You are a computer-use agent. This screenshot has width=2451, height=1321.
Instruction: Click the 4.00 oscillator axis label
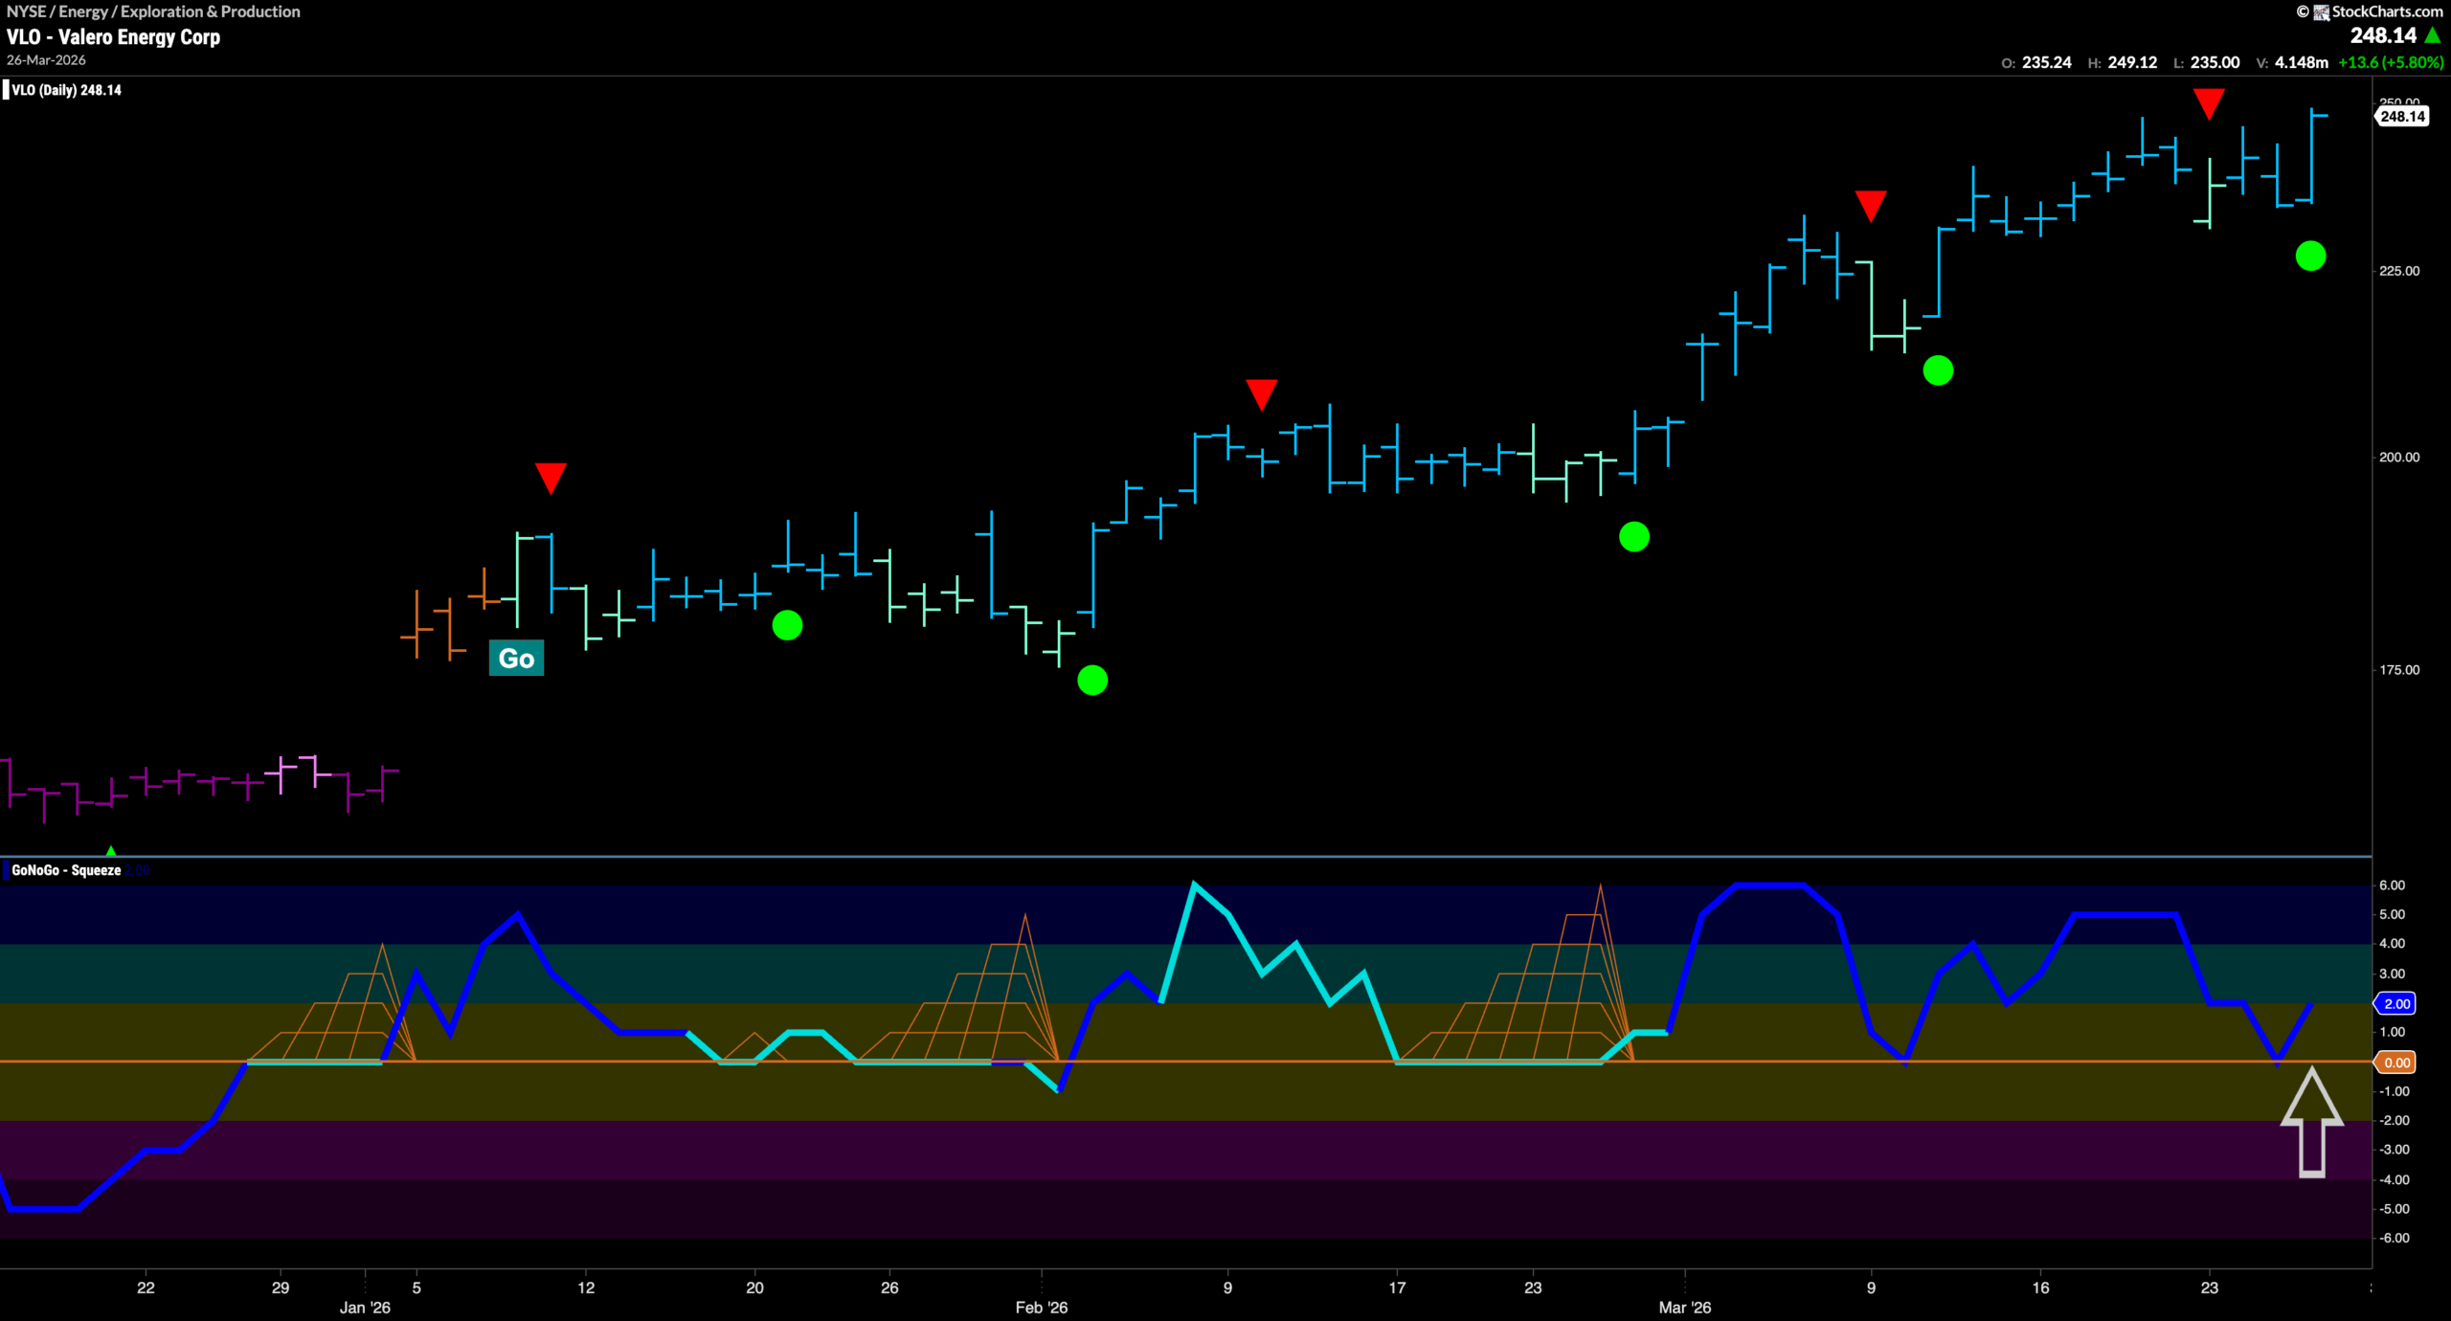[x=2392, y=944]
